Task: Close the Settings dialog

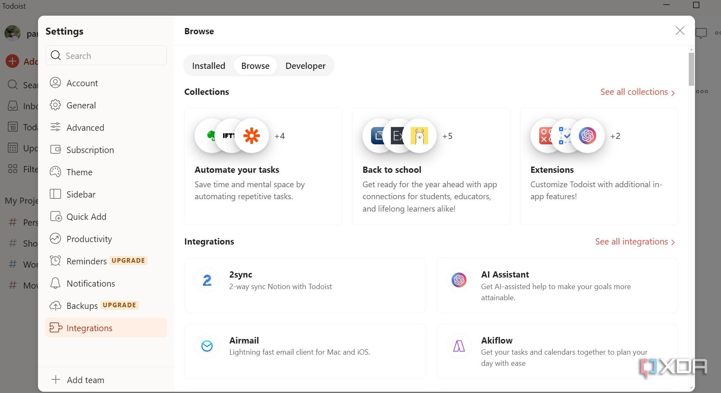Action: [680, 31]
